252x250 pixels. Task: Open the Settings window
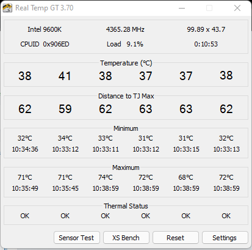tap(225, 238)
